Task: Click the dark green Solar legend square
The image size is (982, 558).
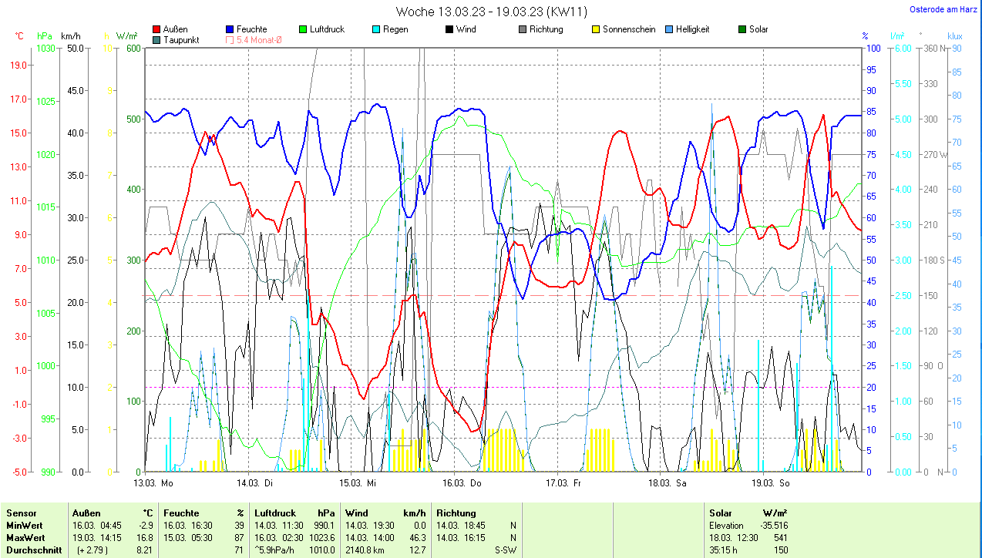Action: tap(742, 29)
